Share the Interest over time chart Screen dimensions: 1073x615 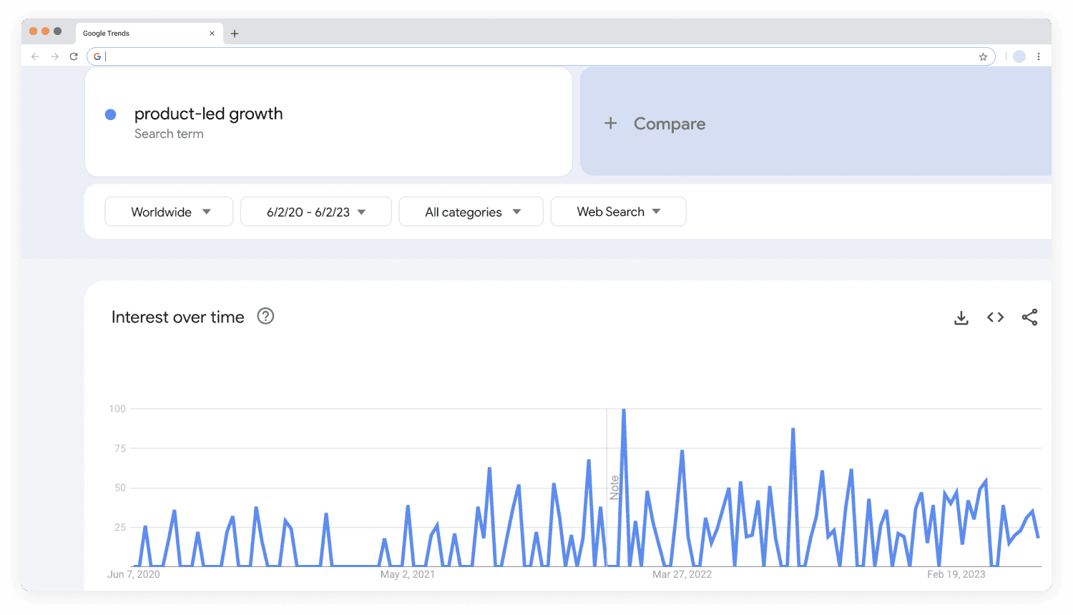(x=1029, y=317)
